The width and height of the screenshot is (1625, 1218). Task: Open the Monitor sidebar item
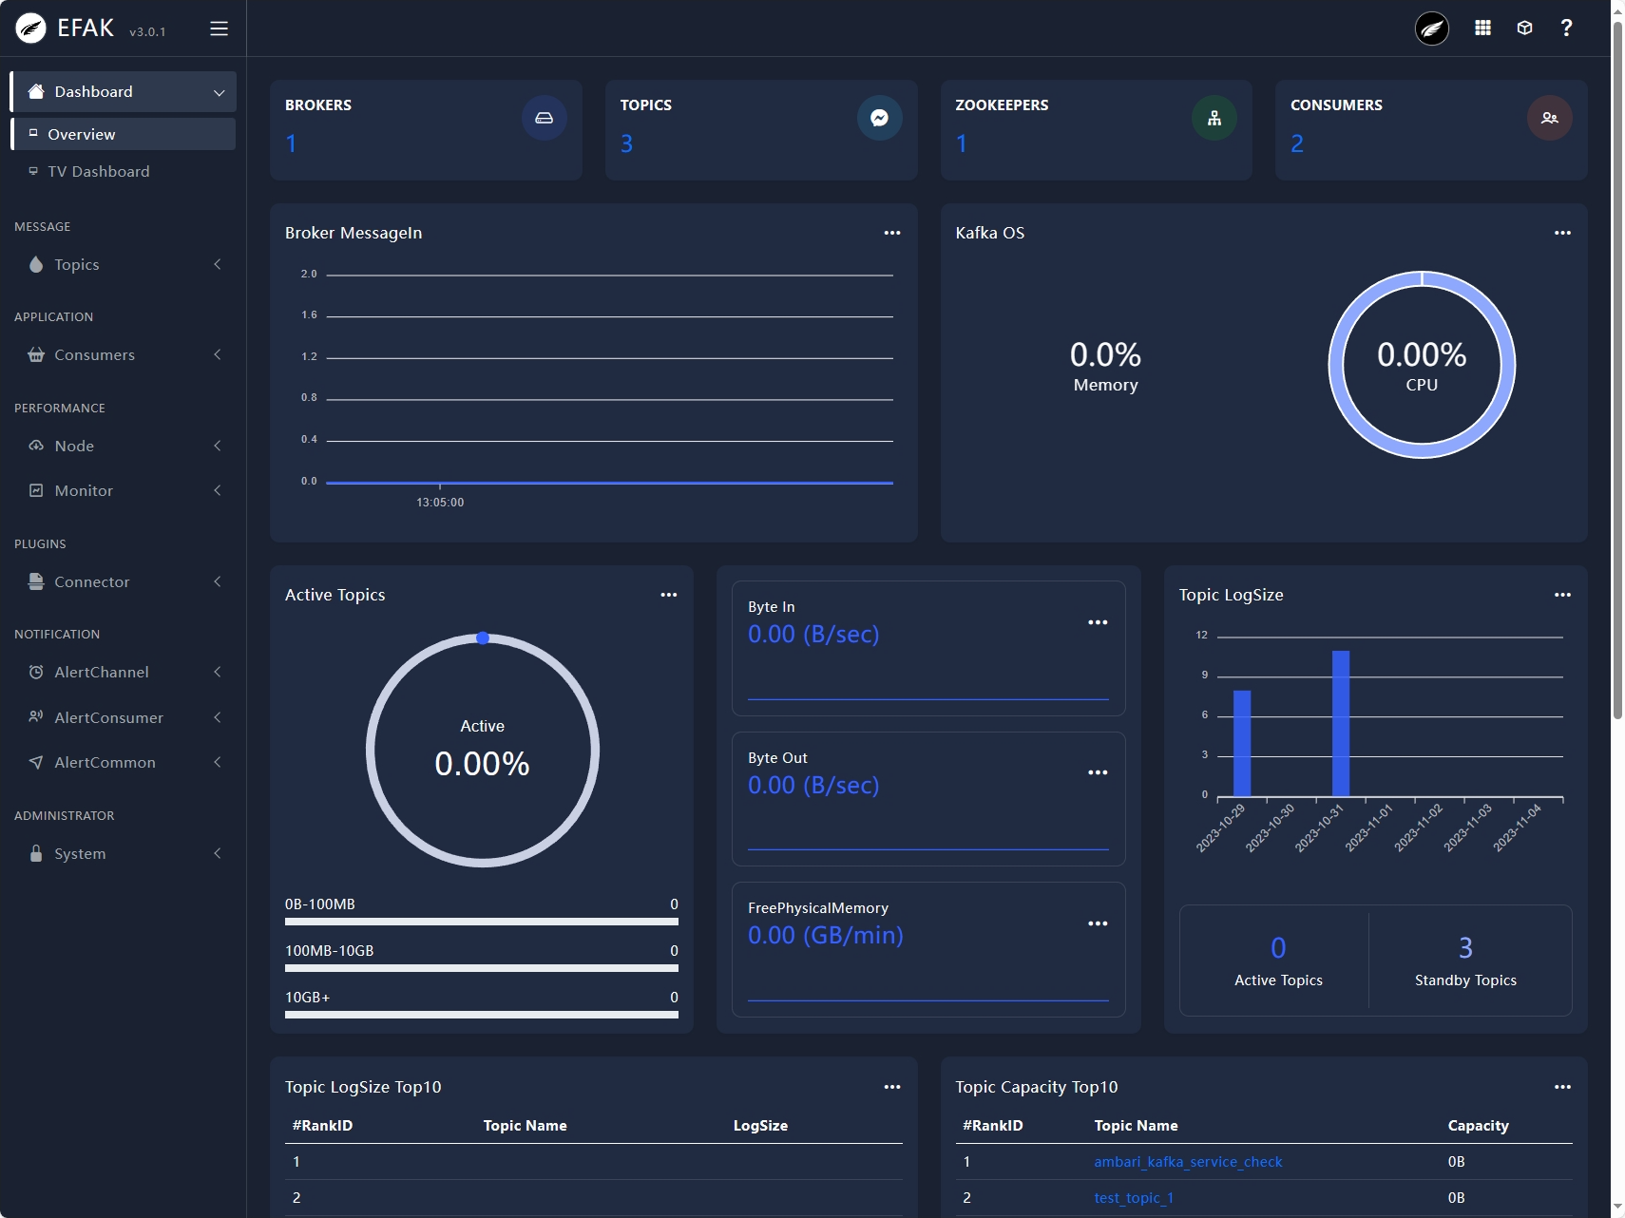point(124,490)
